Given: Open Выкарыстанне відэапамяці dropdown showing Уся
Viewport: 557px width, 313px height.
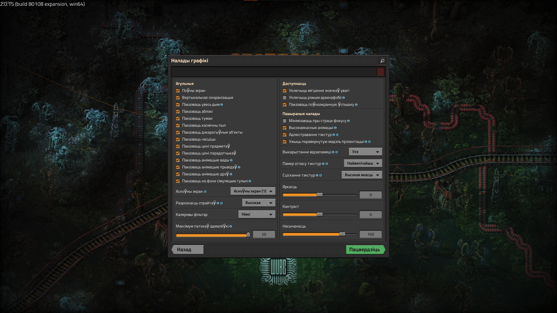Looking at the screenshot, I should click(x=365, y=152).
